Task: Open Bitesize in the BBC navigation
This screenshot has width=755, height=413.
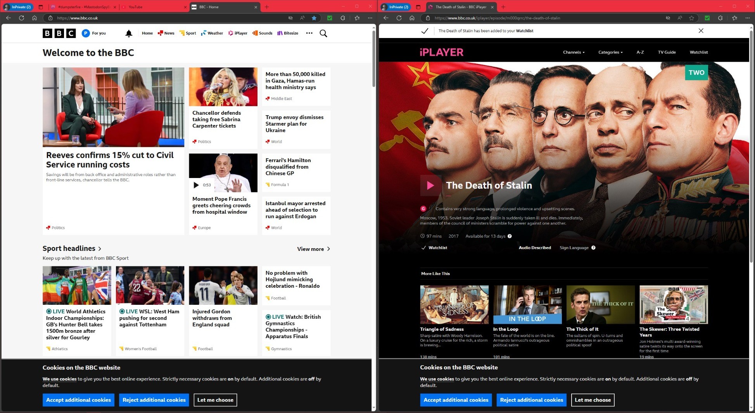Action: pos(288,33)
